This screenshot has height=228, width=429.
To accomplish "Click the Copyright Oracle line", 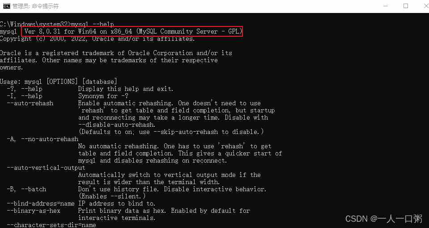I will [x=97, y=39].
